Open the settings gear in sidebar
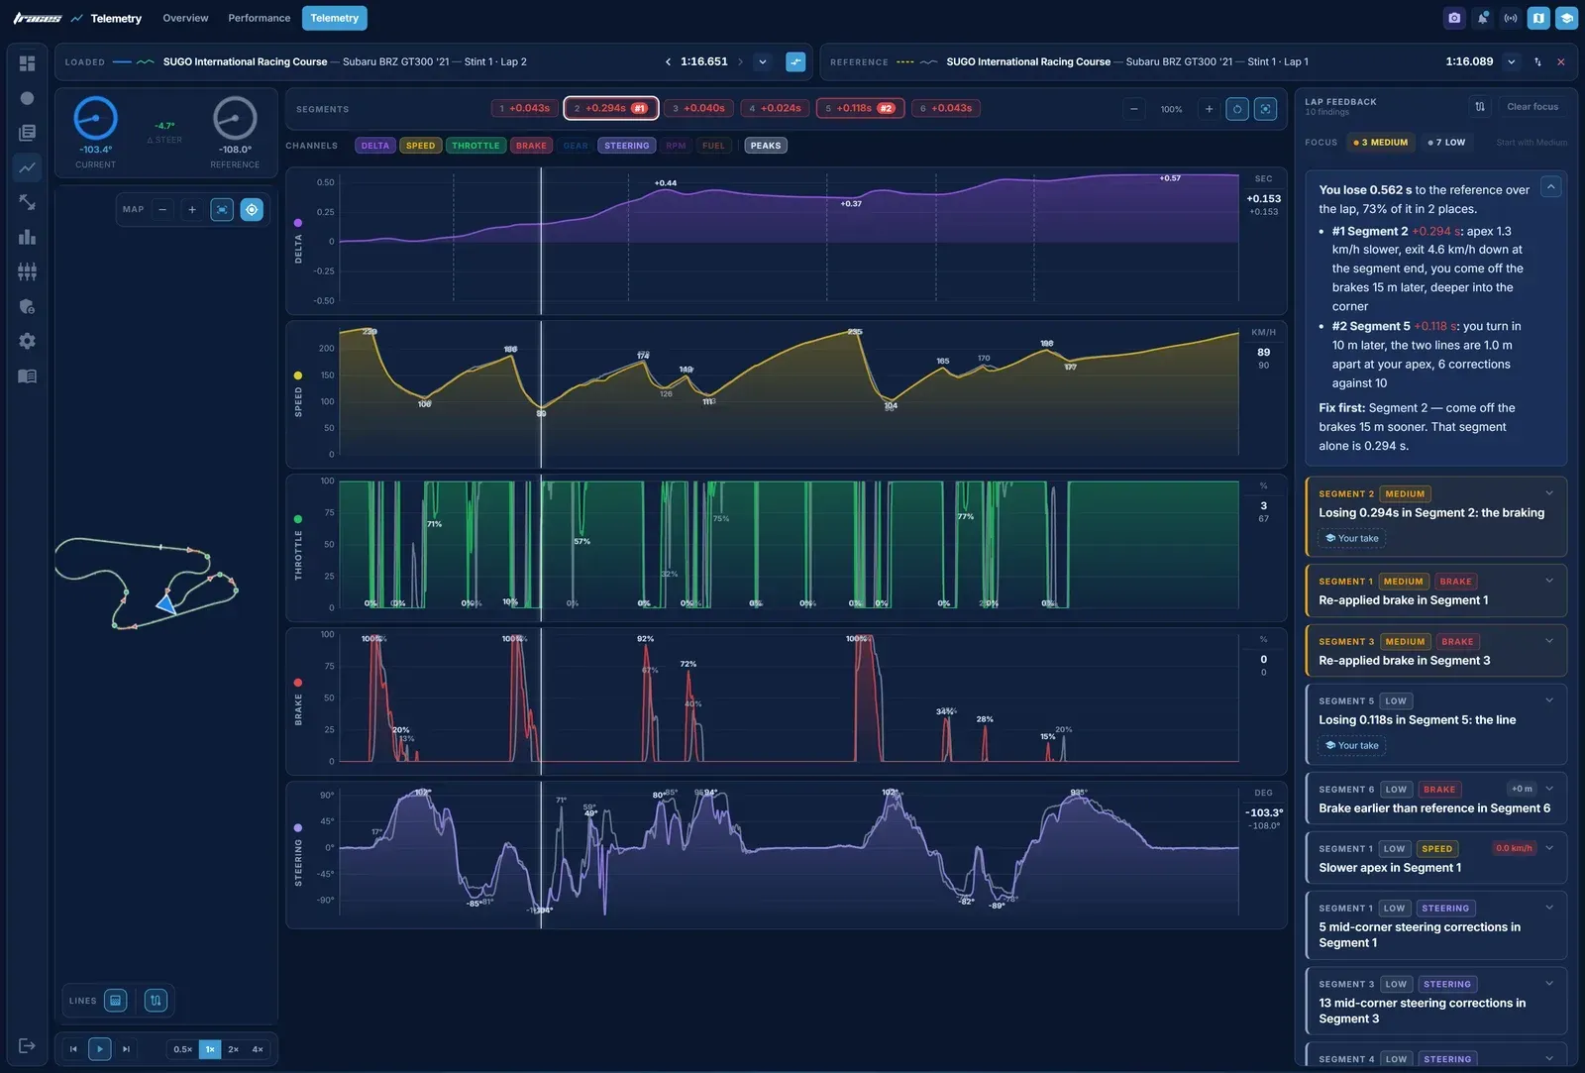The width and height of the screenshot is (1585, 1073). tap(27, 341)
